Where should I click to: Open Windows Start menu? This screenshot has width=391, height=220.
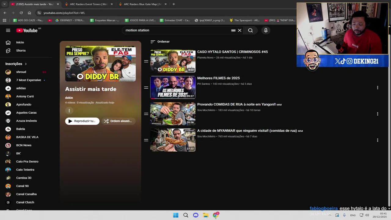pos(176,215)
